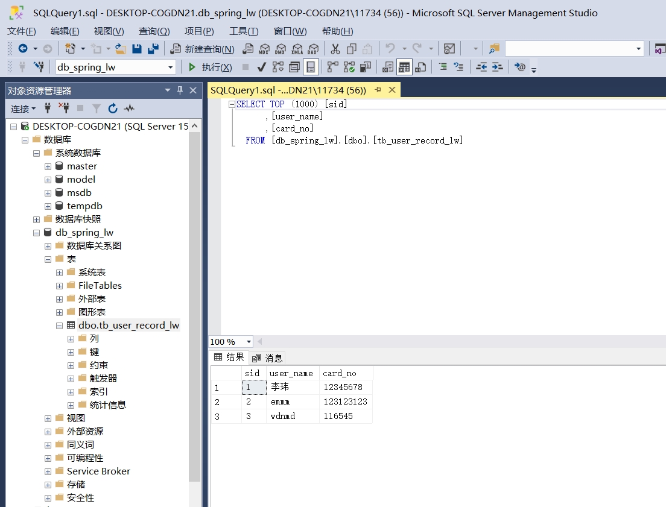
Task: Click the Undo arrow icon
Action: point(390,48)
